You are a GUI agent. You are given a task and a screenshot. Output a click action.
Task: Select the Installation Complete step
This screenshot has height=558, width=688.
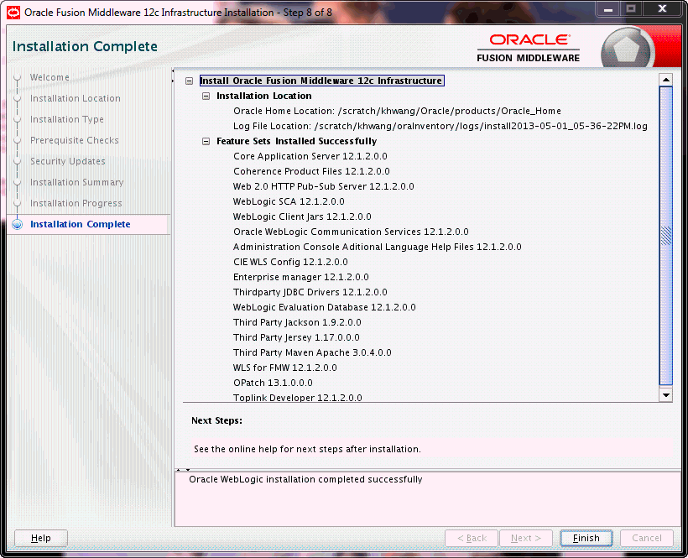(81, 224)
